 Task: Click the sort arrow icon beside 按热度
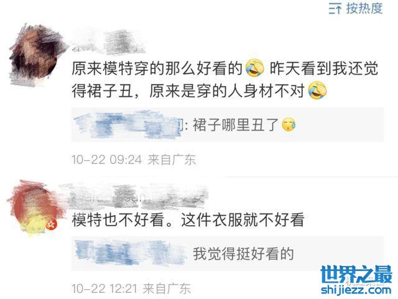[x=335, y=9]
